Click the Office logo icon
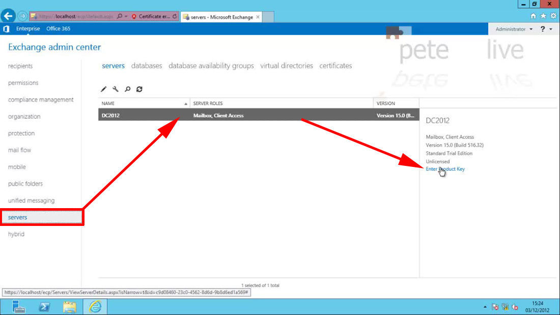The height and width of the screenshot is (315, 560). (x=6, y=28)
